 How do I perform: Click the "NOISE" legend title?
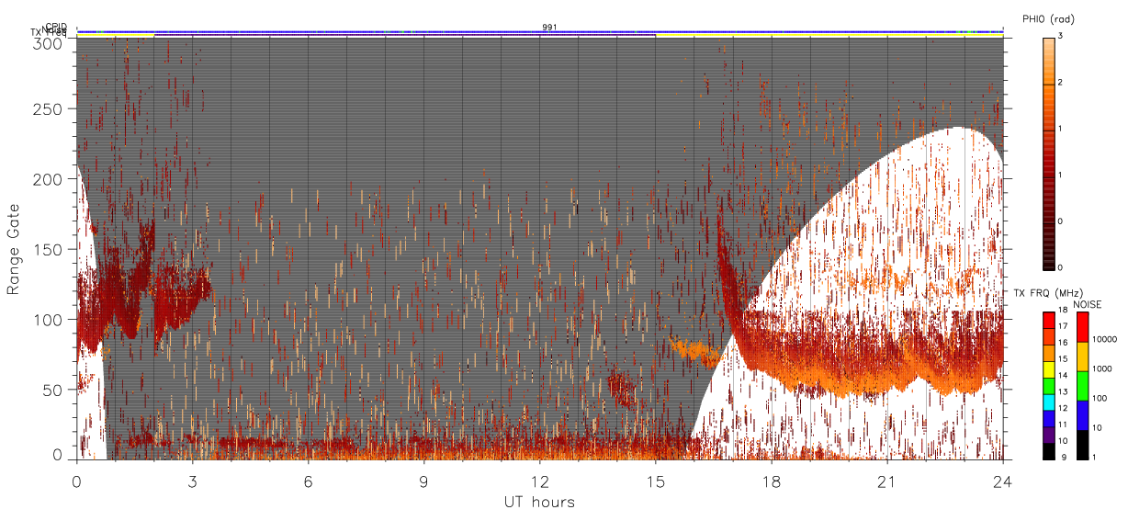point(1088,302)
